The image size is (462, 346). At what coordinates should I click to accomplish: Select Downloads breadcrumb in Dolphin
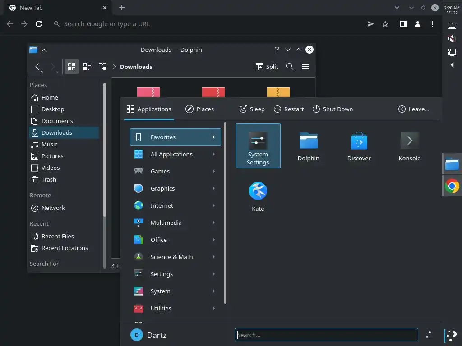[136, 67]
